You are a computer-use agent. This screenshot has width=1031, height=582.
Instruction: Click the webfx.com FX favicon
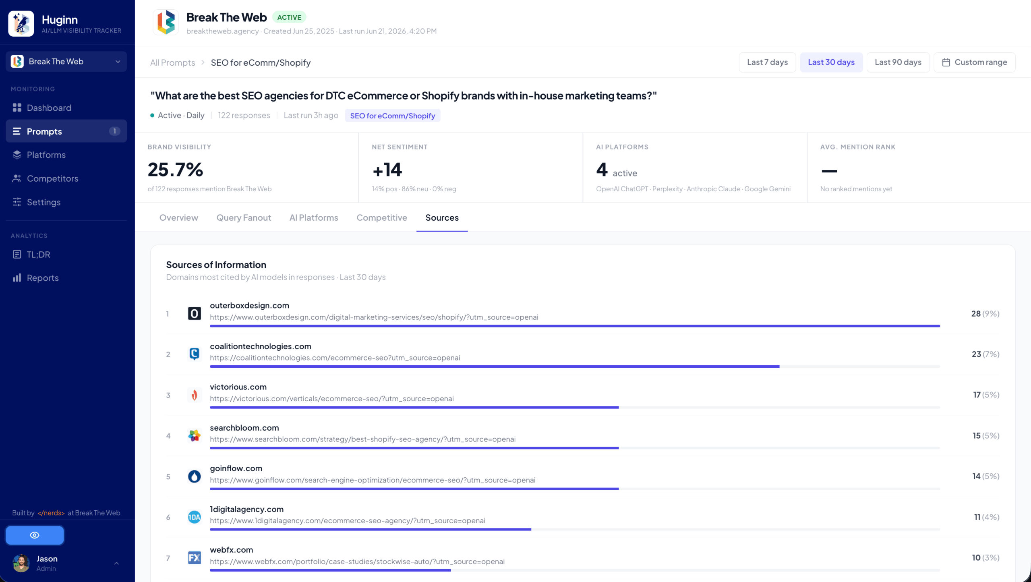click(x=195, y=558)
